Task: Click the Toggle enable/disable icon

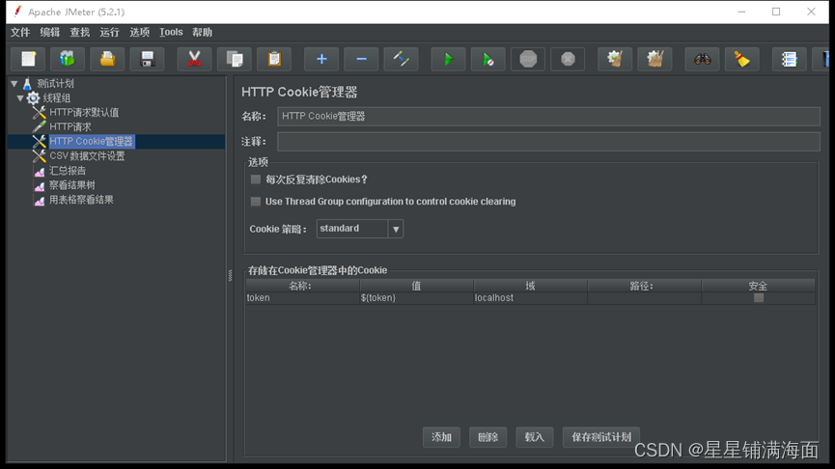Action: click(x=401, y=59)
